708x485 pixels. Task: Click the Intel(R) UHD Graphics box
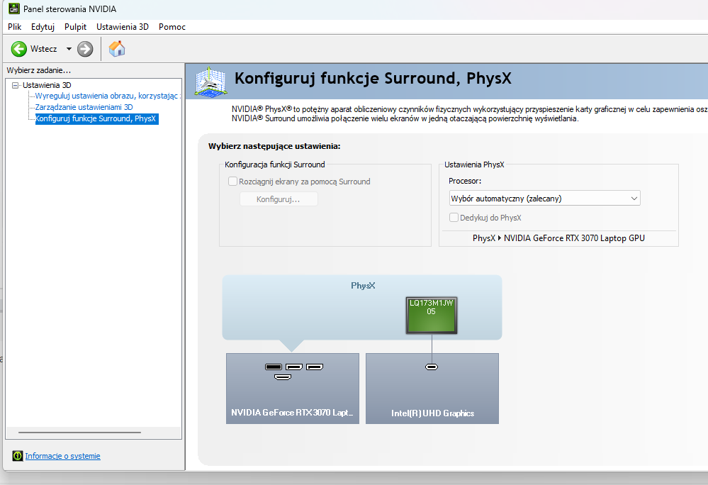[432, 389]
